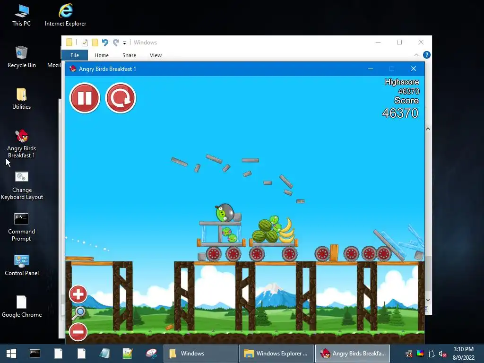The height and width of the screenshot is (363, 484).
Task: Minimize the Angry Birds Breakfast 1 window
Action: point(371,69)
